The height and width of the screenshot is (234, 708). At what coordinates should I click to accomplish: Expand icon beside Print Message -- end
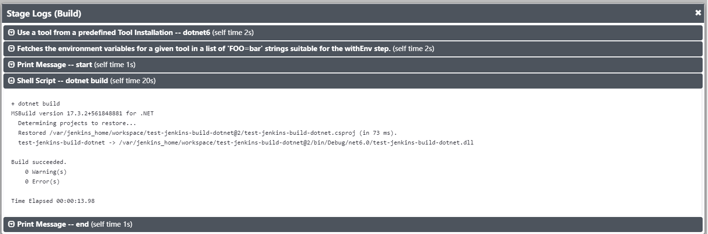(x=12, y=224)
